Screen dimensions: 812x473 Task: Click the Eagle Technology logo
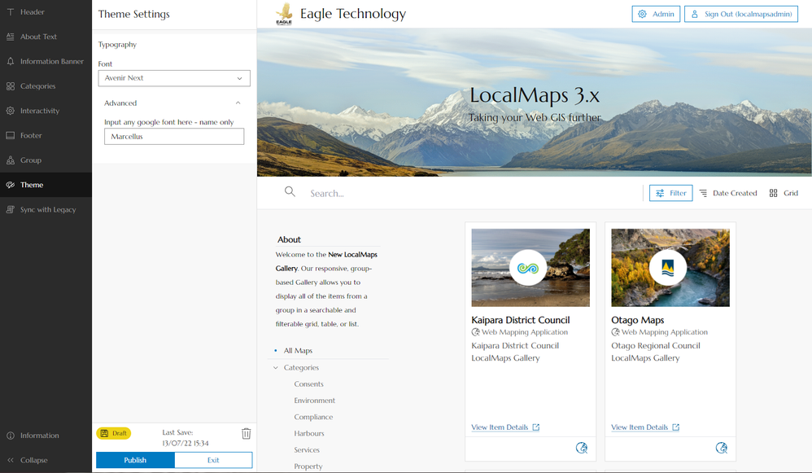[284, 14]
